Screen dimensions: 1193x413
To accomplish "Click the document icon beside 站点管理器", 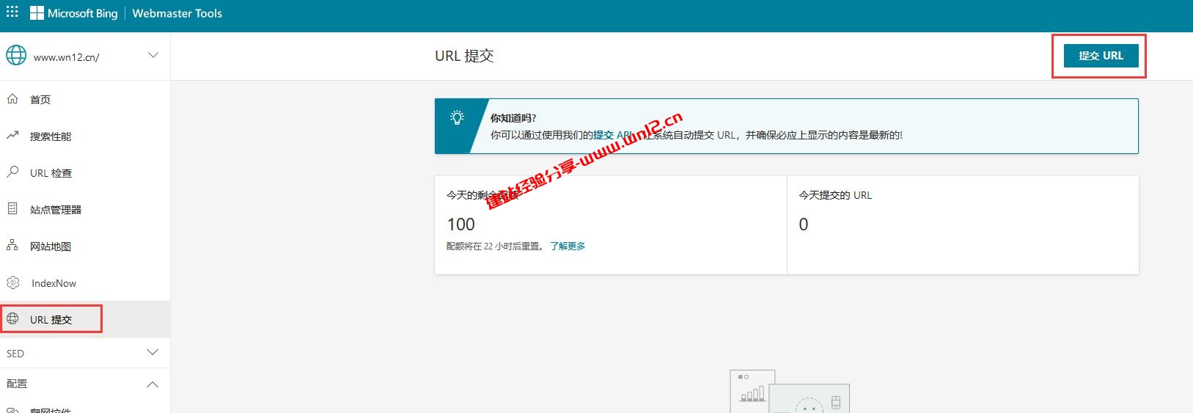I will [x=12, y=209].
